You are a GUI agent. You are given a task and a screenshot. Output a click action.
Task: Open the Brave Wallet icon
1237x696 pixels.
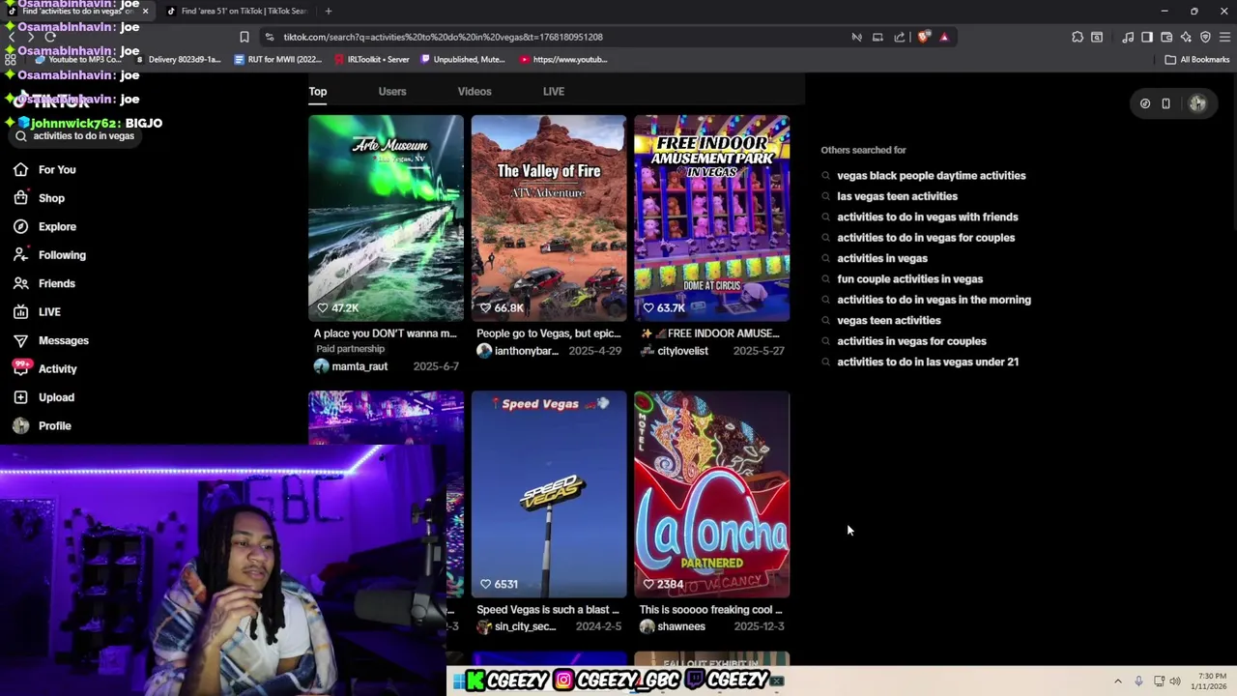pos(1166,37)
